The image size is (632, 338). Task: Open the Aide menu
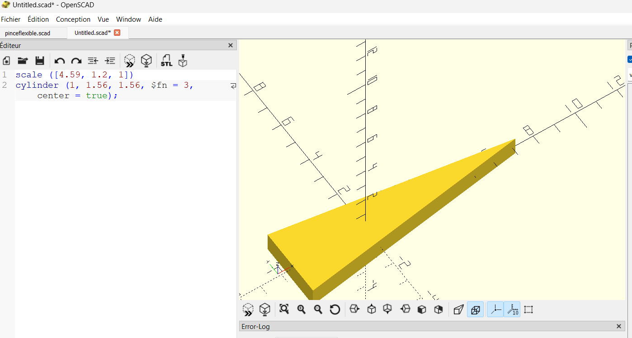click(x=155, y=19)
